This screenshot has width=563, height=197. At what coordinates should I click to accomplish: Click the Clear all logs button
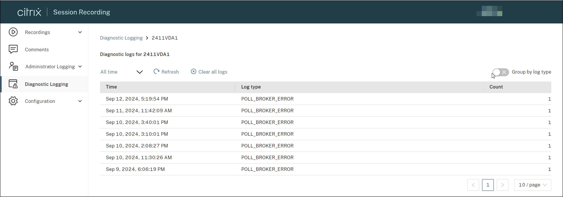pyautogui.click(x=213, y=72)
